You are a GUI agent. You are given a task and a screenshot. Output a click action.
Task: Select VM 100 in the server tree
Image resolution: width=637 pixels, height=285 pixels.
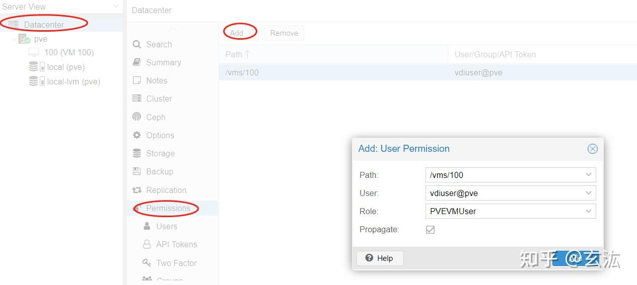point(68,52)
